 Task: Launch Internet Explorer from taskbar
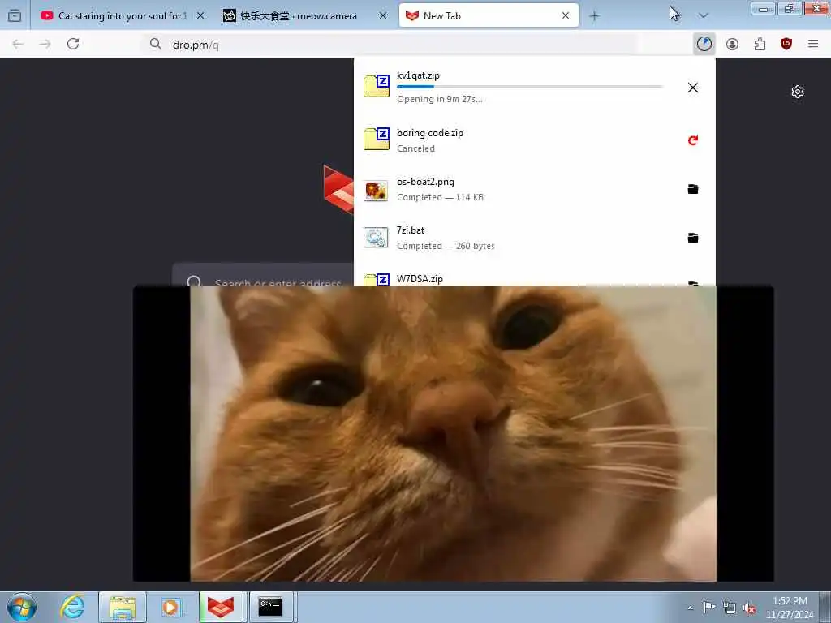72,607
